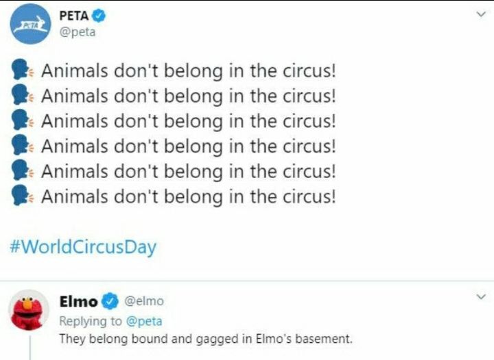Click the first line of PETA's tweet text

(x=189, y=70)
